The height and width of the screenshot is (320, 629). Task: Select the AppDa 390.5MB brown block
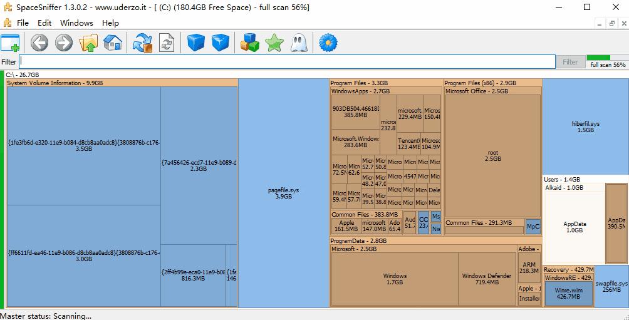(616, 224)
